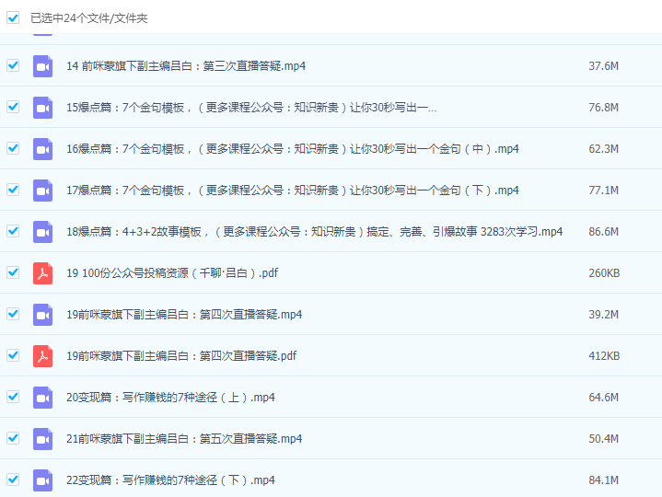The height and width of the screenshot is (497, 662).
Task: Uncheck the checkbox for 17爆点篇 金句(下).mp4
Action: coord(13,190)
